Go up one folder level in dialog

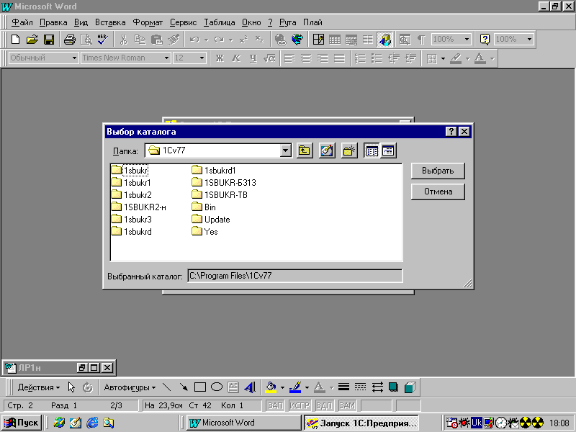(305, 150)
